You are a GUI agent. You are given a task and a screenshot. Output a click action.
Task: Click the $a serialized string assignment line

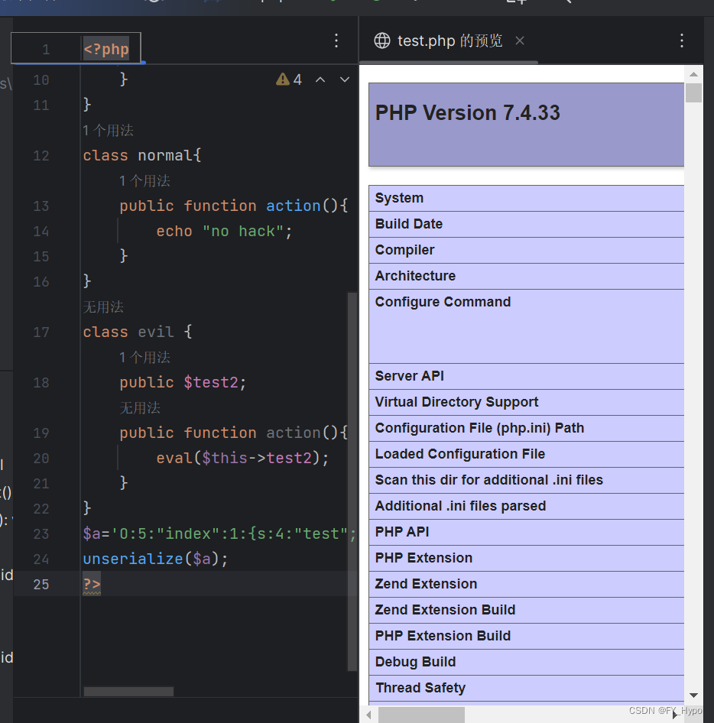[x=219, y=534]
